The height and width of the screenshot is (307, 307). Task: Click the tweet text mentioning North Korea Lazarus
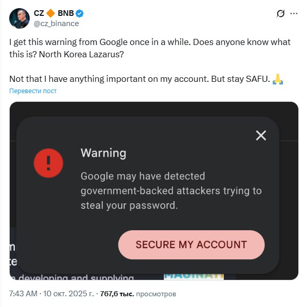point(148,48)
